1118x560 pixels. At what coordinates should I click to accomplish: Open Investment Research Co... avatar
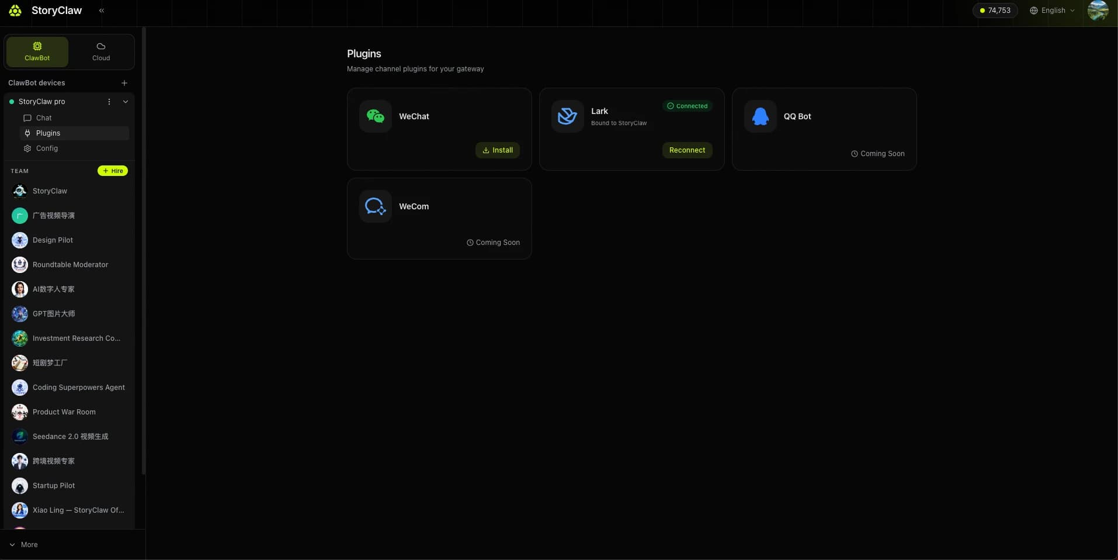pos(20,338)
